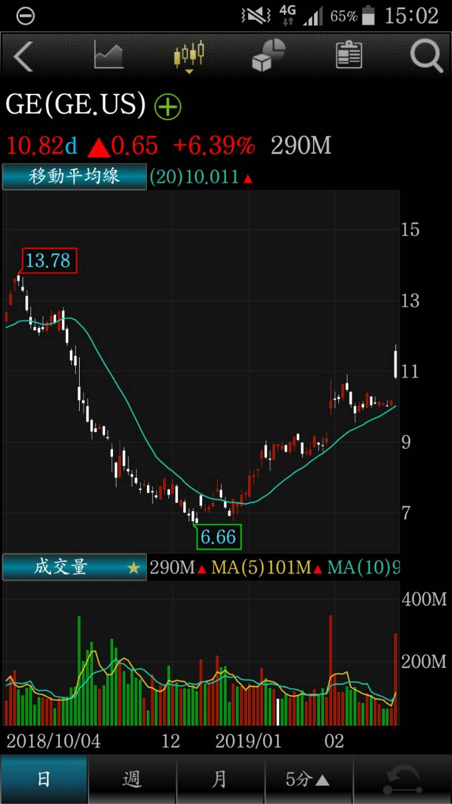
Task: Tap the MA(20)10.011 indicator value text
Action: 201,176
